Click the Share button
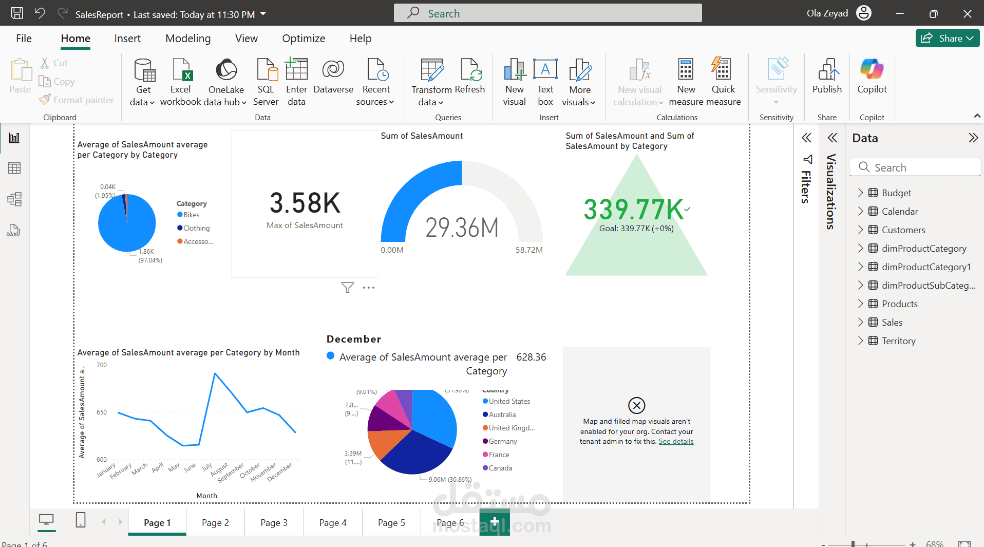 (x=948, y=38)
